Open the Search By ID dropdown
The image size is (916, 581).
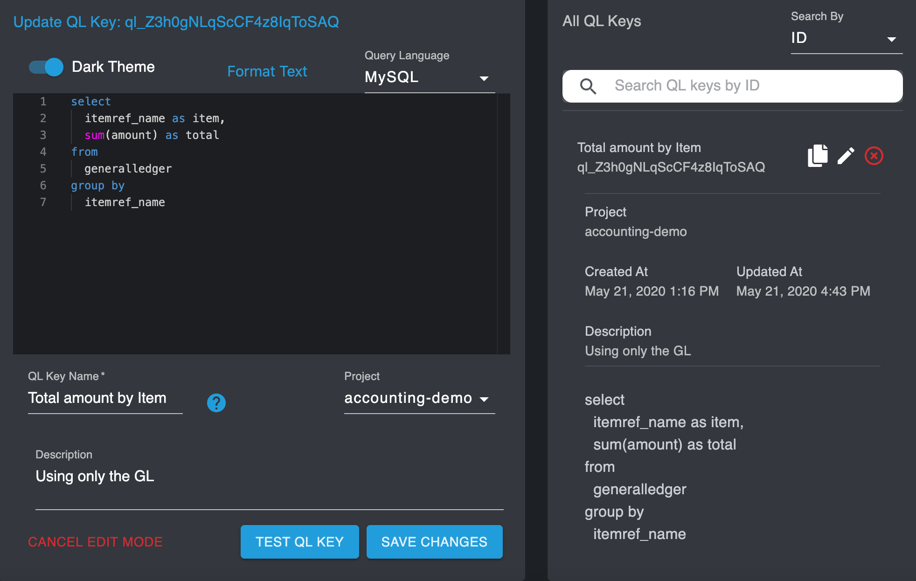tap(847, 38)
